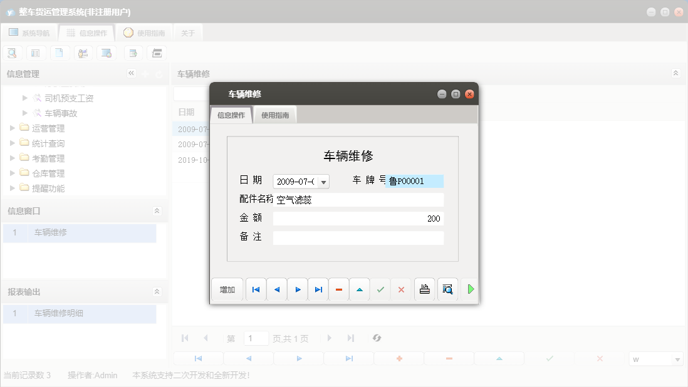The height and width of the screenshot is (387, 688).
Task: Expand the 运营管理 tree node
Action: [x=11, y=128]
